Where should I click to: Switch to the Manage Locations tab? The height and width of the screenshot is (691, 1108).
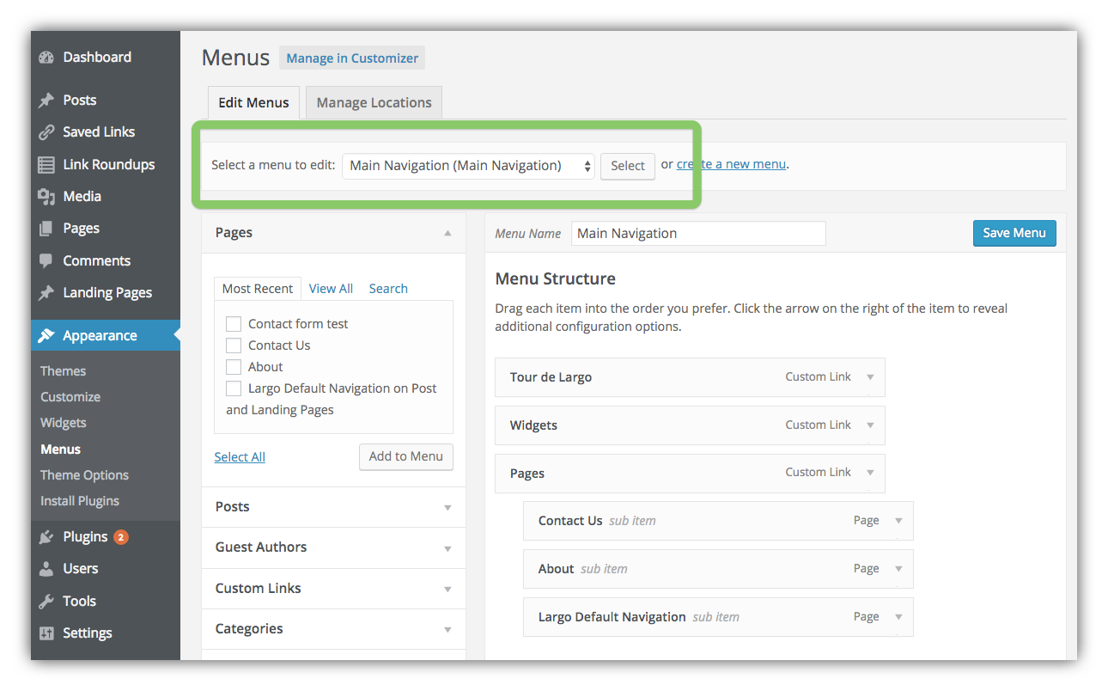[x=374, y=102]
